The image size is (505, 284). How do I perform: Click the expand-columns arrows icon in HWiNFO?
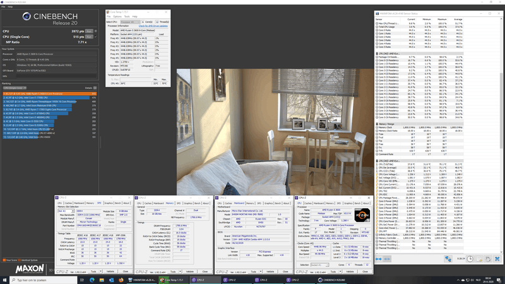(x=378, y=259)
